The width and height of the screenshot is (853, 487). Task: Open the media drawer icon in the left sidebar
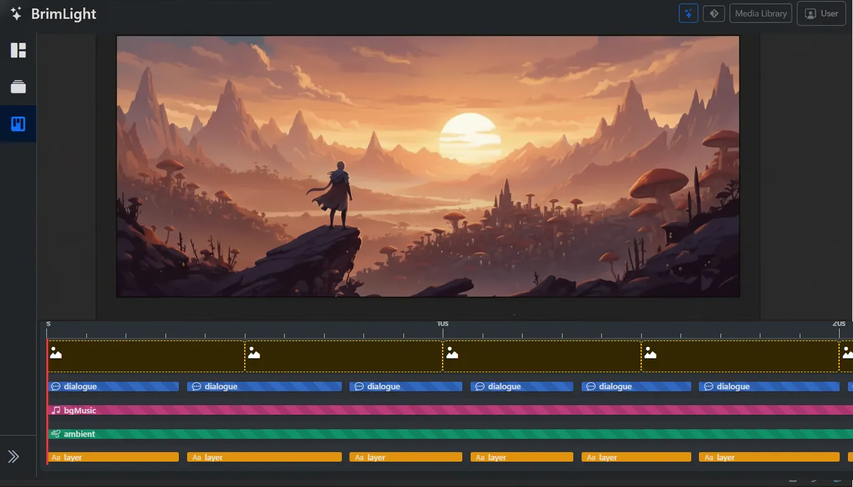pyautogui.click(x=18, y=86)
